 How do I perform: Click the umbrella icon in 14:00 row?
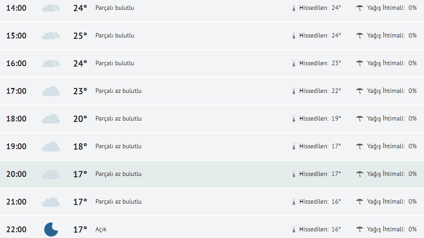click(x=360, y=8)
